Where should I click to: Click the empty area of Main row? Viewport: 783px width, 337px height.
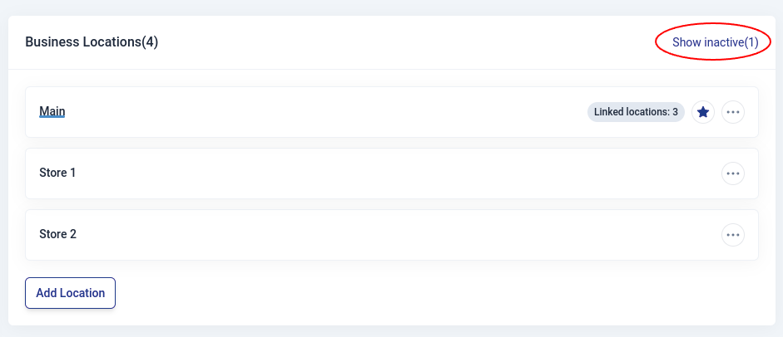(333, 112)
